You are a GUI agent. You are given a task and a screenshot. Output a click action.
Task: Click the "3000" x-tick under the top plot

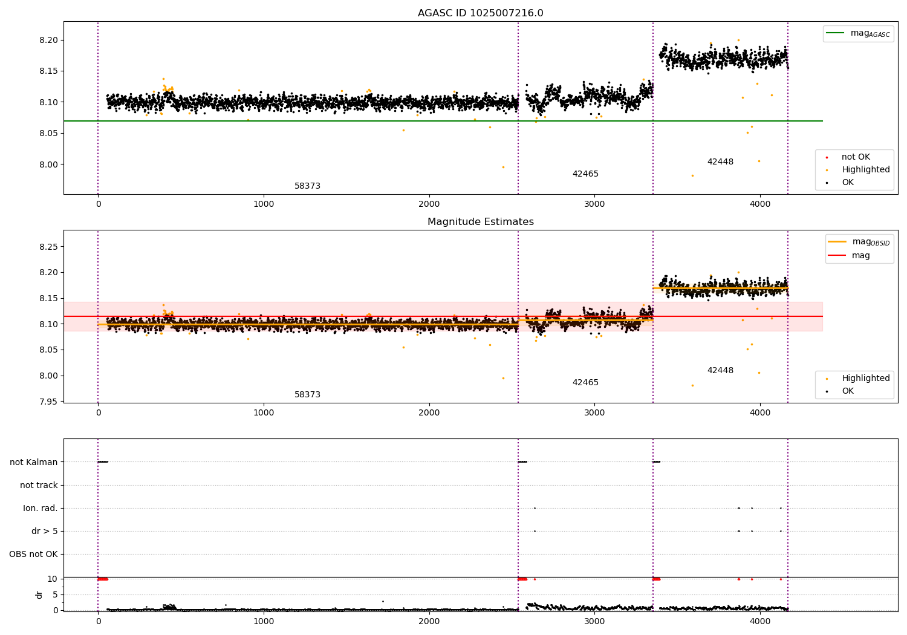(x=594, y=204)
